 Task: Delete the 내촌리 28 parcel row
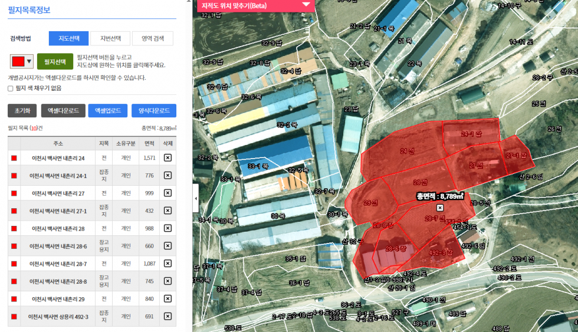[168, 228]
